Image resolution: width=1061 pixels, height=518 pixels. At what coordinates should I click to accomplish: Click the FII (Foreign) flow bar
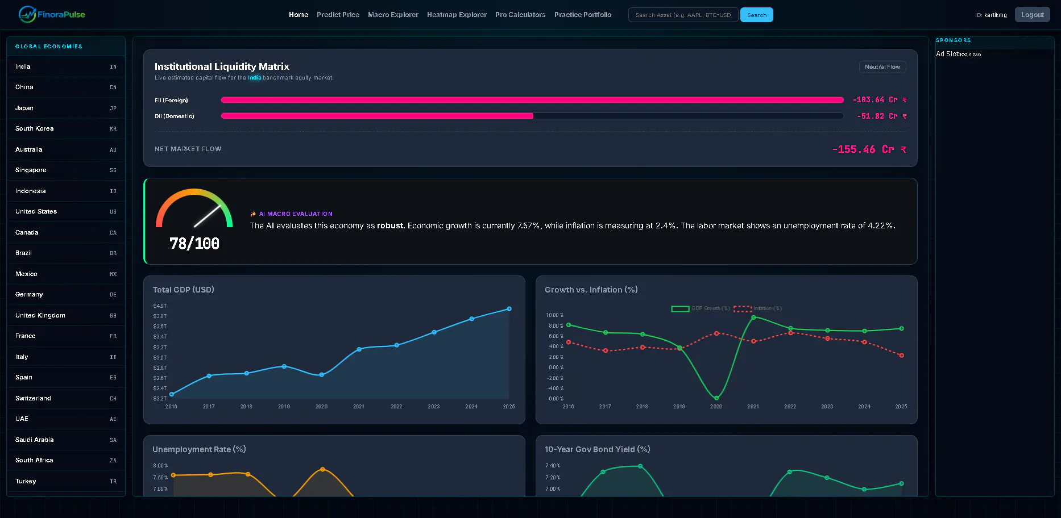pos(532,100)
